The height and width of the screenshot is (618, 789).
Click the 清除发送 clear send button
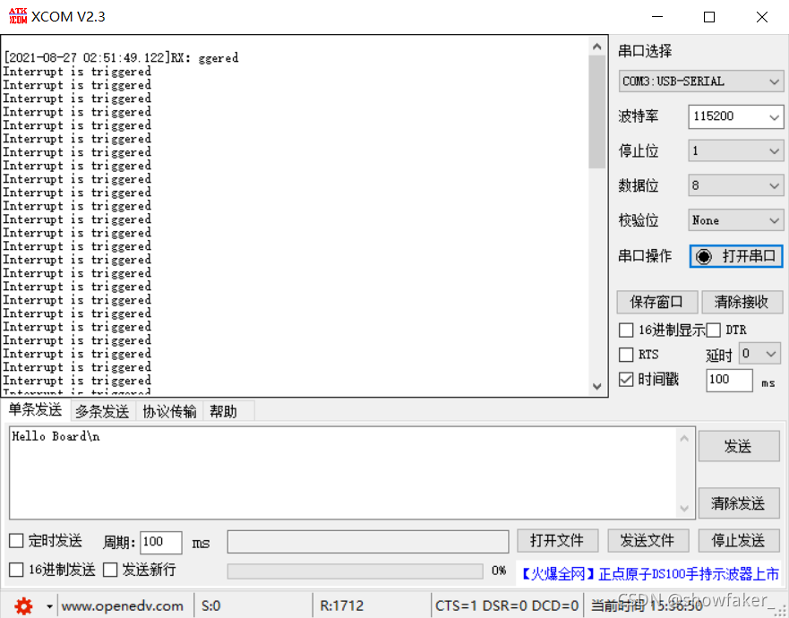coord(739,502)
